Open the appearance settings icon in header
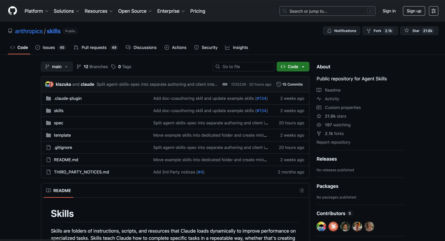This screenshot has width=445, height=241. coord(433,11)
